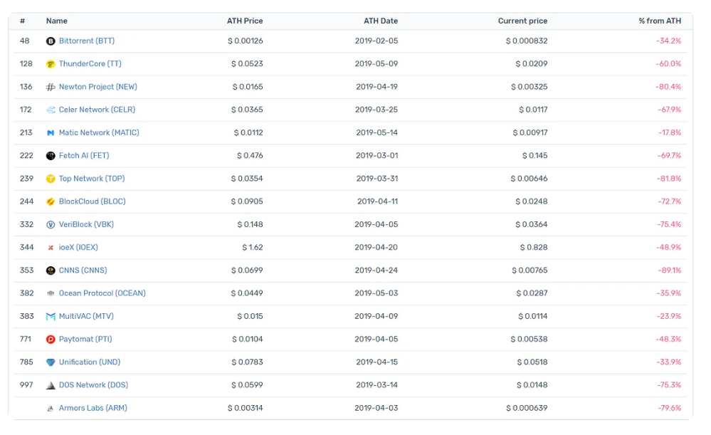
Task: Click the CNNS coin logo icon
Action: coord(51,271)
